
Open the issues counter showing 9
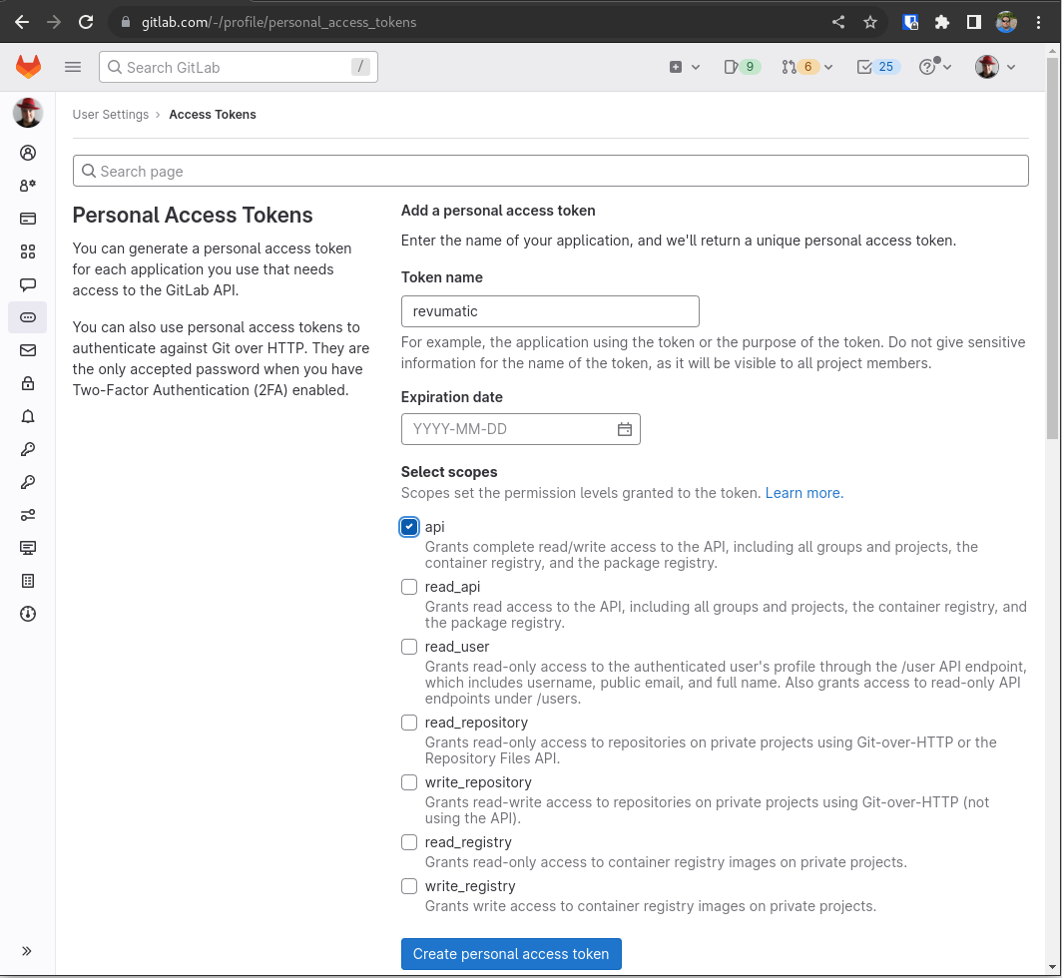[742, 67]
